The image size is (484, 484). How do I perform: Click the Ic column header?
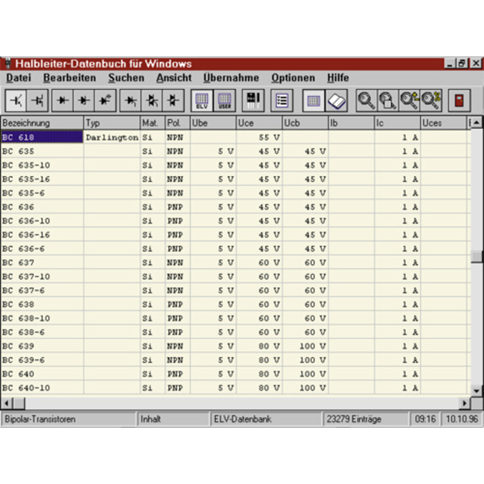coord(397,123)
